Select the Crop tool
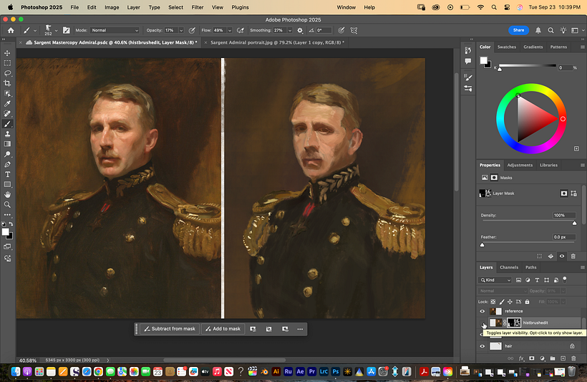 coord(7,83)
